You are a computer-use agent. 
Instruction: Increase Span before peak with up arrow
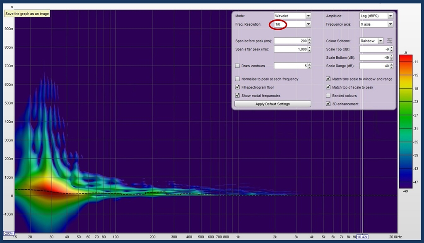309,39
